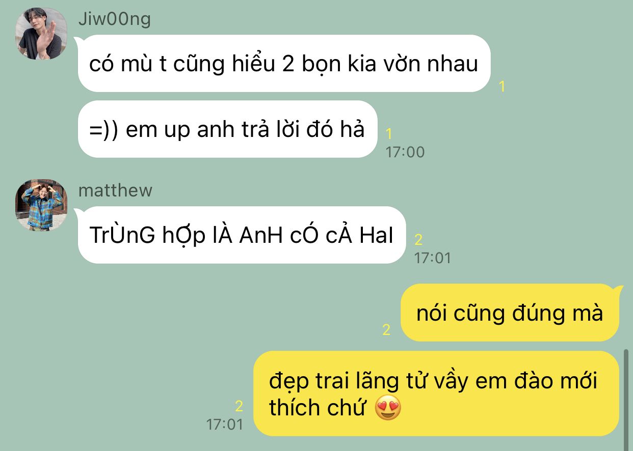Tap read count next to 'vờn nhau' message
The image size is (633, 451).
coord(502,87)
